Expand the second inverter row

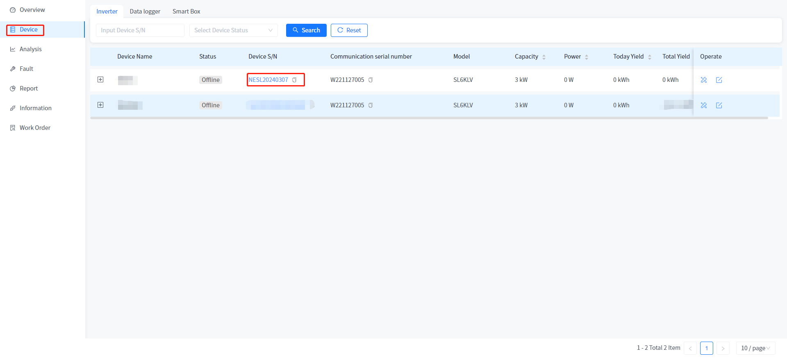(x=100, y=105)
